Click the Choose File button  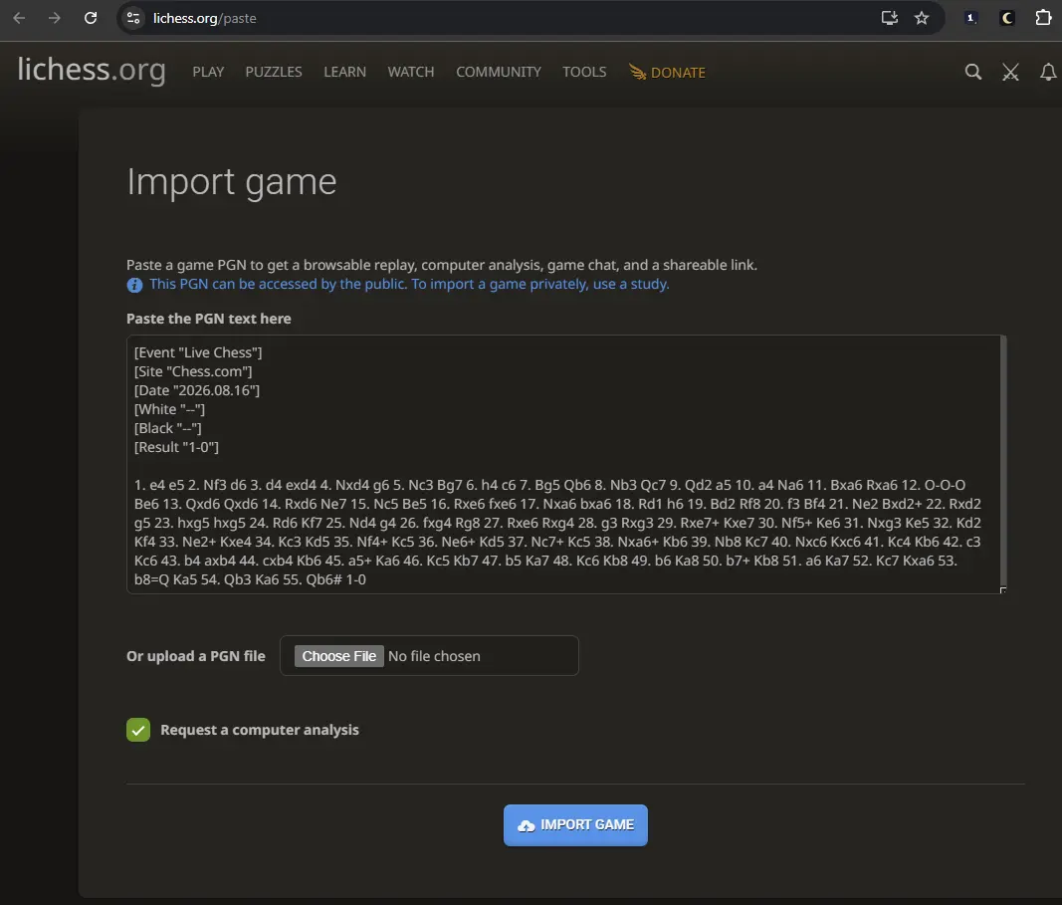338,656
